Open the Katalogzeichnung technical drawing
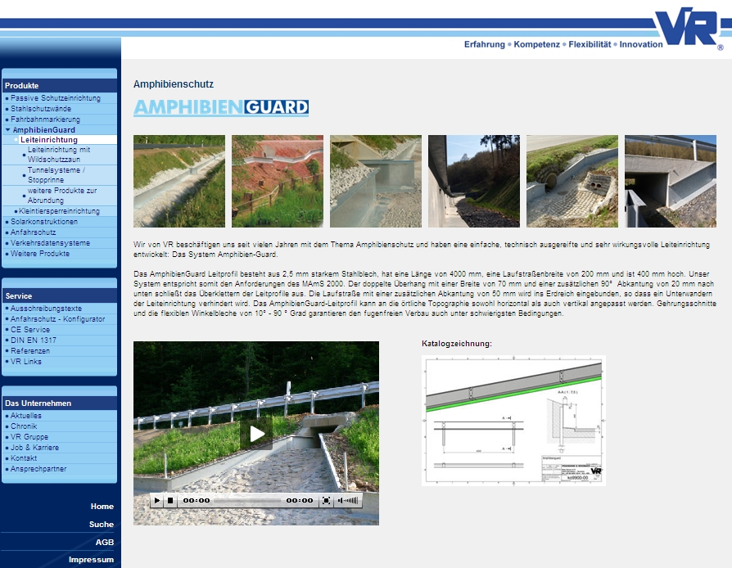Image resolution: width=732 pixels, height=568 pixels. coord(513,421)
